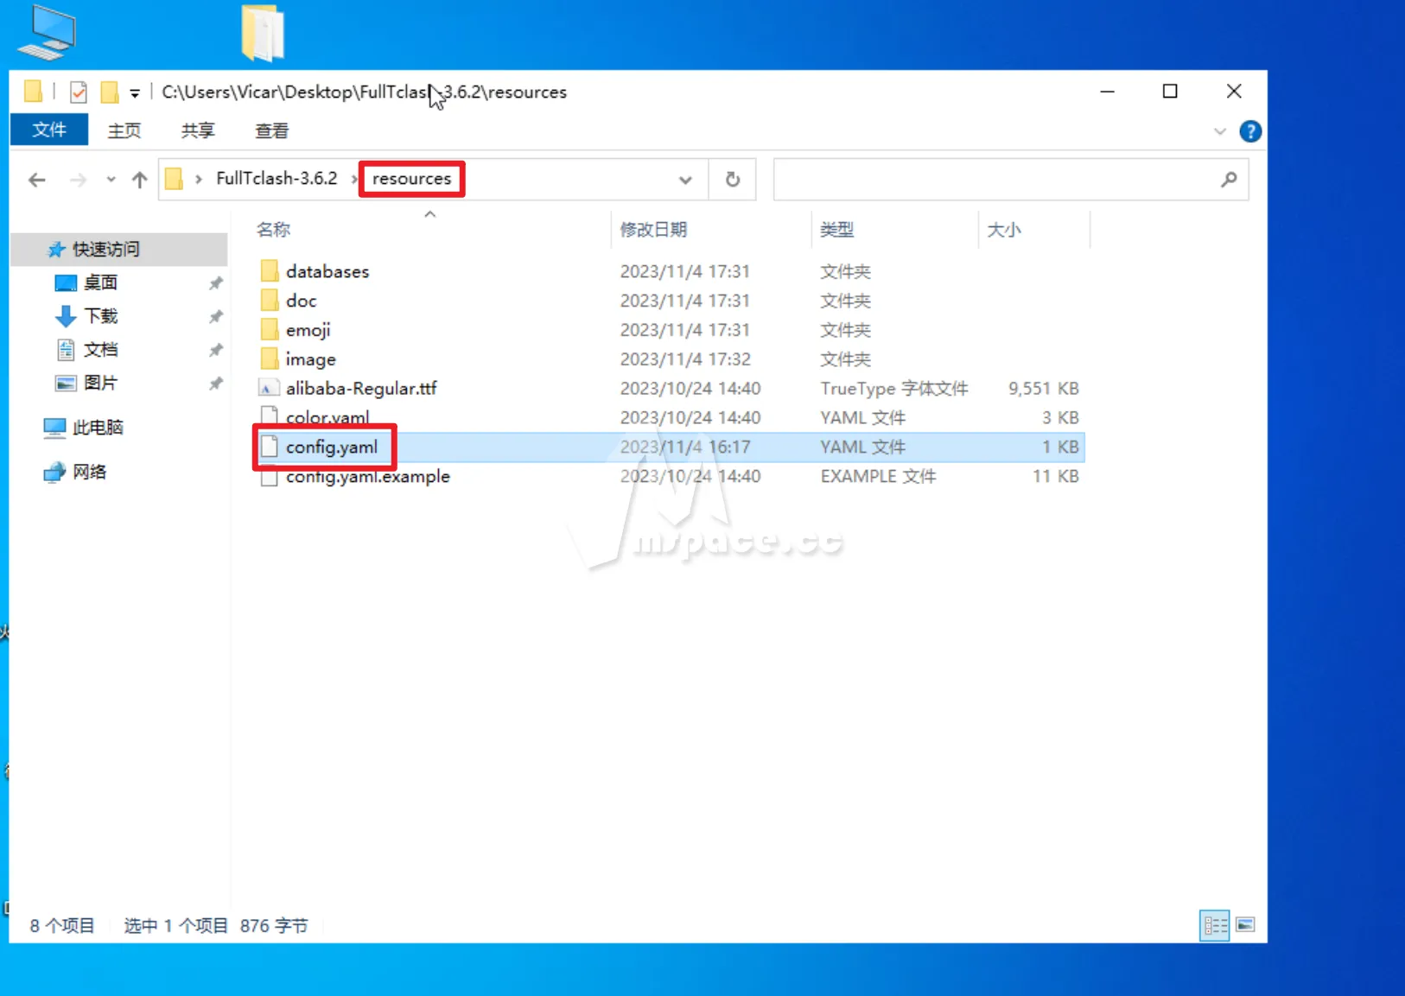Screen dimensions: 1405x996
Task: Switch to details view in status bar
Action: point(1215,925)
